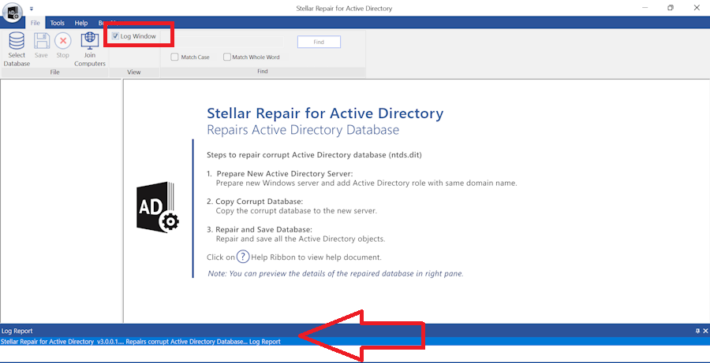Click '3. Repair and Save Database:' step
Screen dimensions: 710x363
pyautogui.click(x=260, y=229)
